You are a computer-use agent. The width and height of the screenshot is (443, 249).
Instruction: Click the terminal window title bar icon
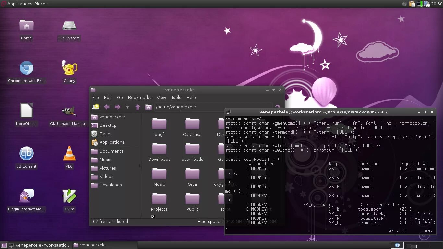(x=228, y=112)
